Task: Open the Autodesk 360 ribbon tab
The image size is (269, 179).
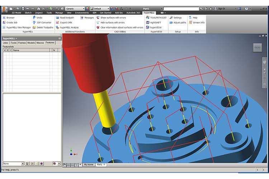Action: click(x=133, y=13)
